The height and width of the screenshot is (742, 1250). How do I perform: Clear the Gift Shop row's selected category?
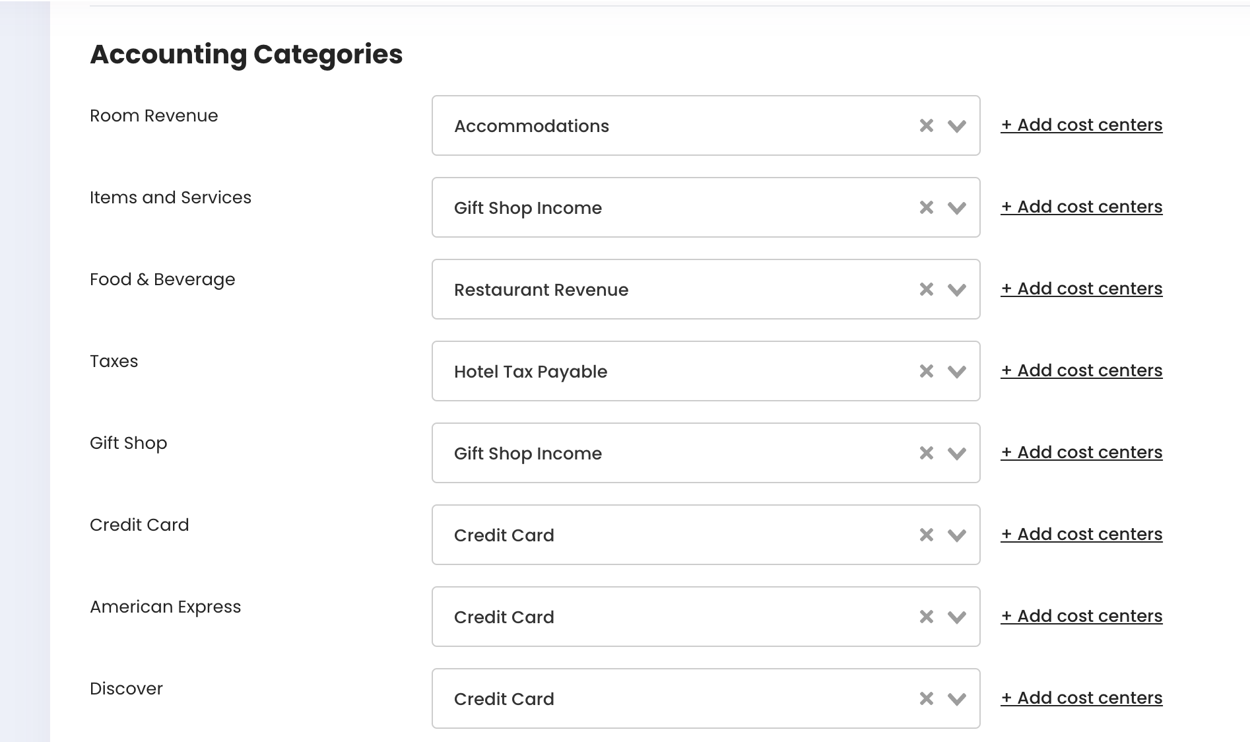[926, 453]
